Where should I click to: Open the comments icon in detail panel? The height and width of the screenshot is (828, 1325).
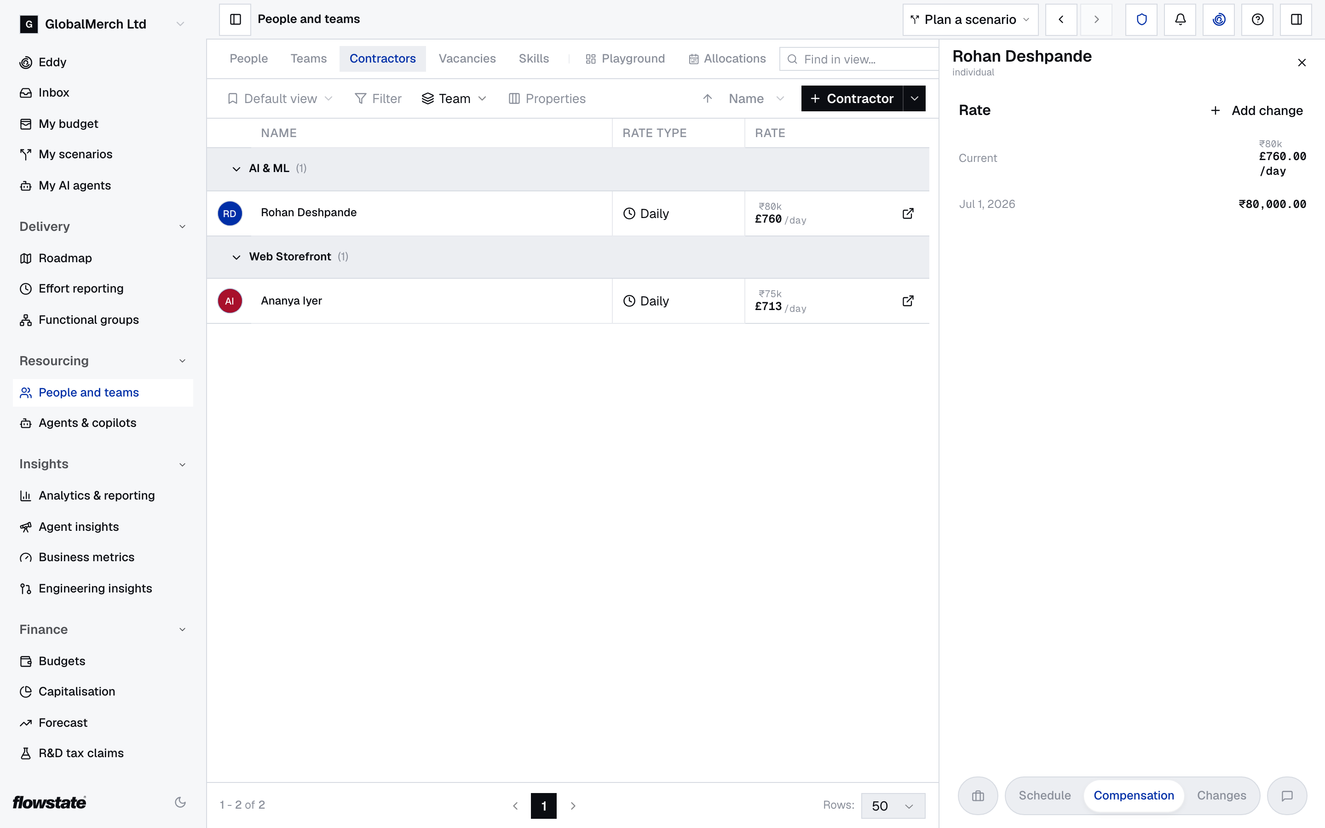click(1287, 796)
